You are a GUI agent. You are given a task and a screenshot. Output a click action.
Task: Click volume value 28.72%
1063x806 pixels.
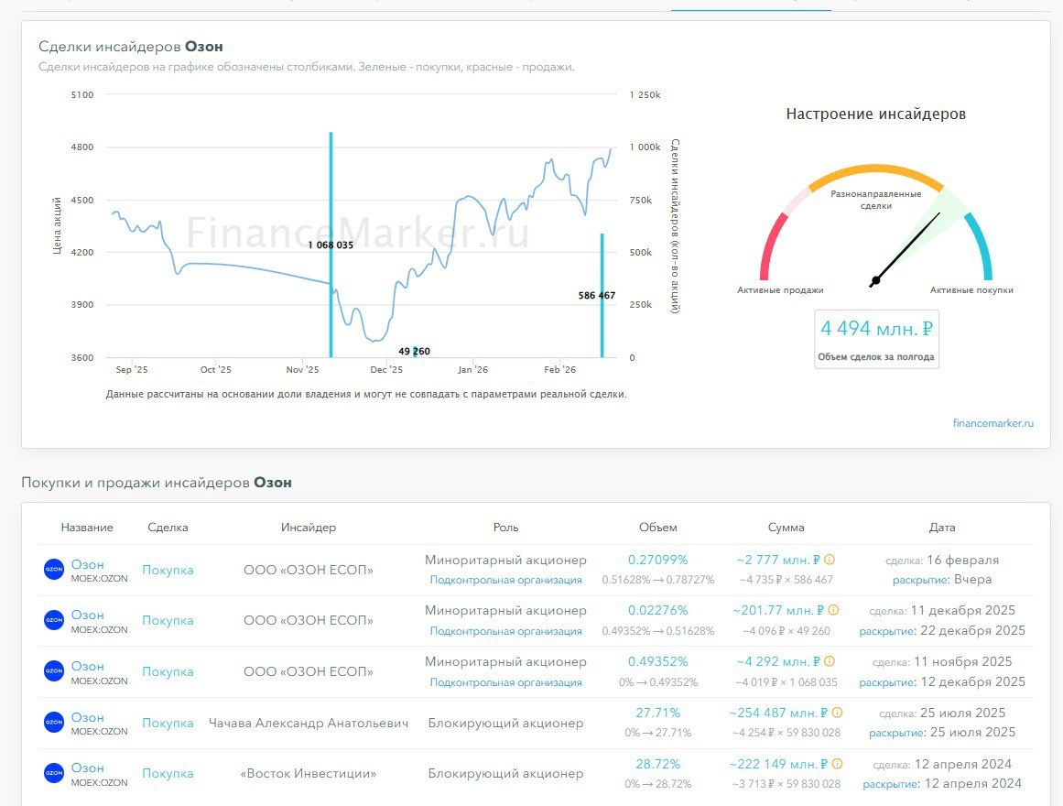point(657,764)
